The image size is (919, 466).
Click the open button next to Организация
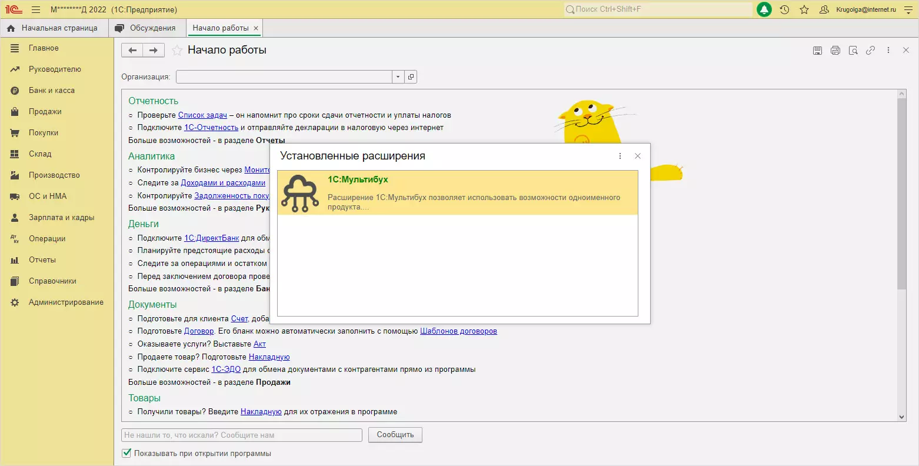[411, 77]
